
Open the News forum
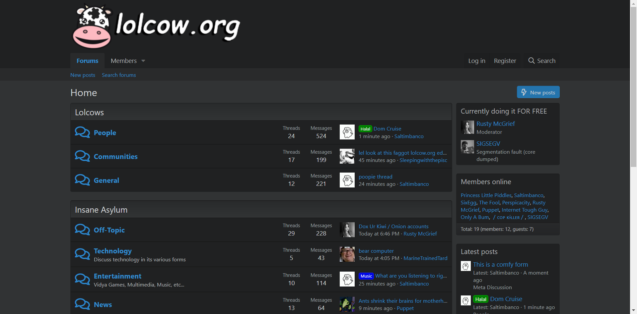(x=103, y=304)
